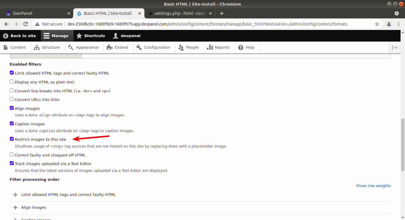Image resolution: width=405 pixels, height=220 pixels.
Task: Uncheck Restrict images to this site
Action: (x=12, y=139)
